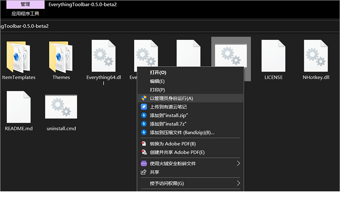The height and width of the screenshot is (199, 340).
Task: Click the admin shield icon in context menu
Action: tap(144, 98)
